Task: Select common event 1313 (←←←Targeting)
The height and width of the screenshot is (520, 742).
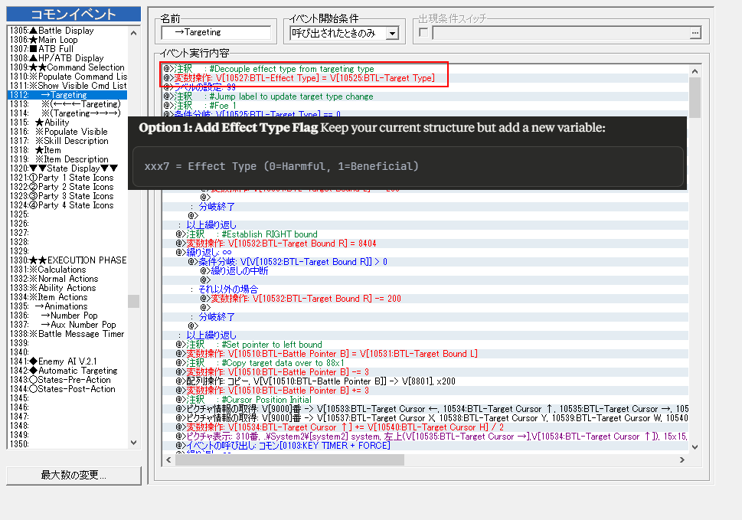Action: [x=67, y=104]
